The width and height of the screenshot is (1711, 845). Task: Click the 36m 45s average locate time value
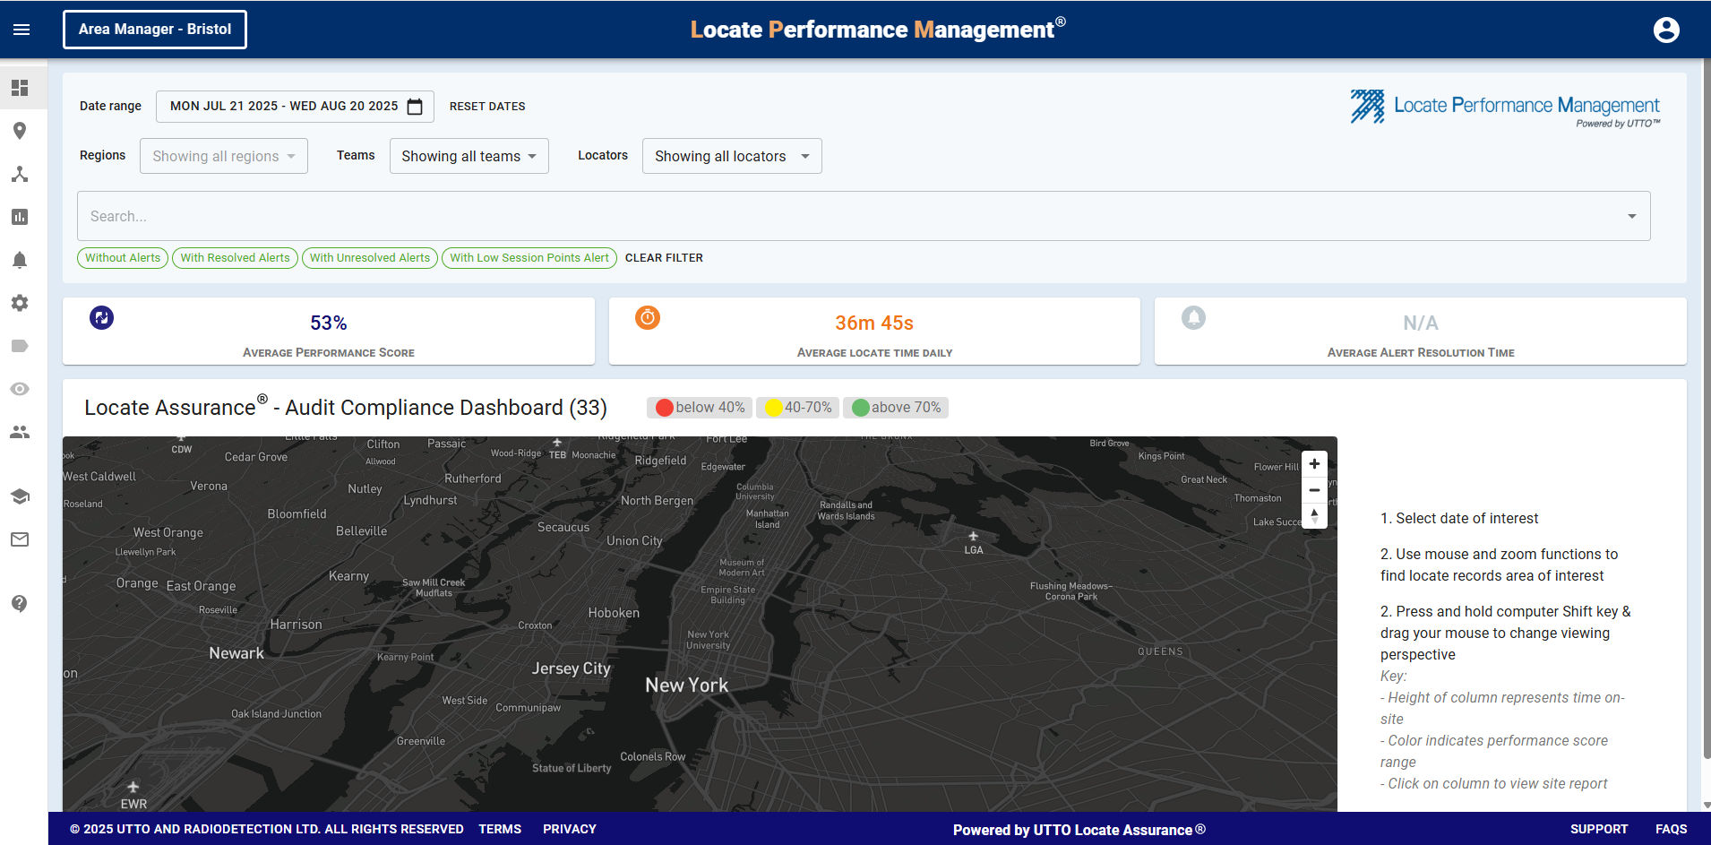point(874,323)
